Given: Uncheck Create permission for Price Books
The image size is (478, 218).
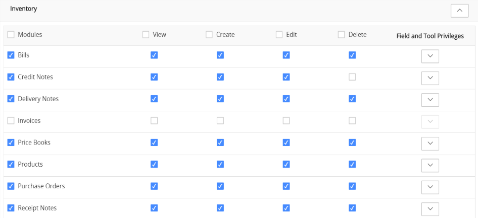Looking at the screenshot, I should click(x=220, y=142).
